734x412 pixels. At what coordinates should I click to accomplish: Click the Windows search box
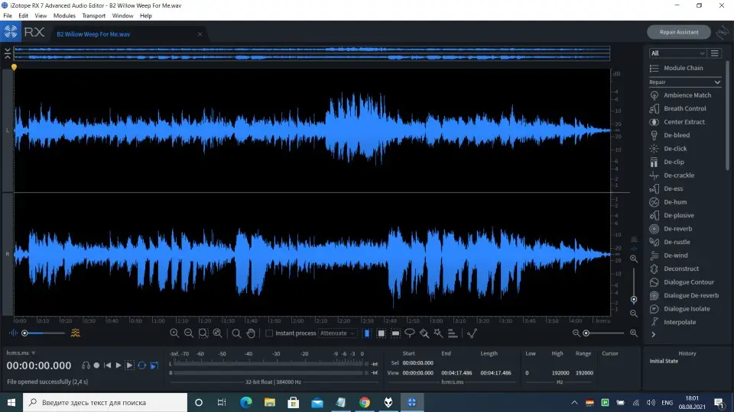click(106, 402)
